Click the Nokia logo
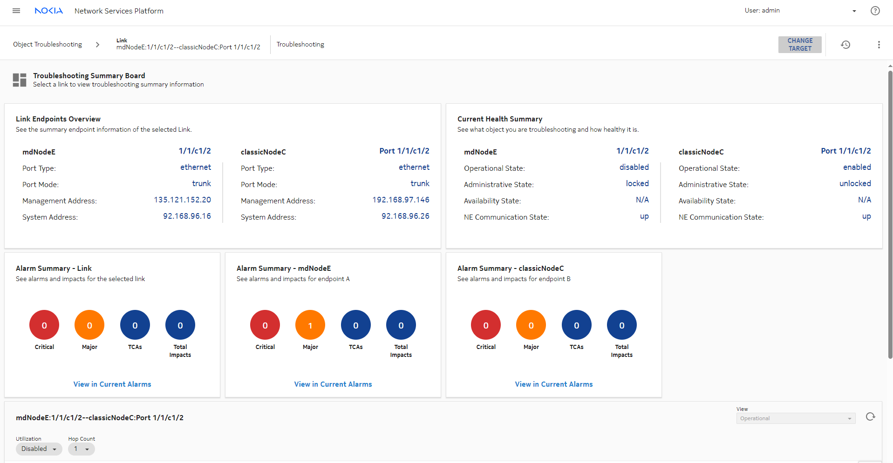The width and height of the screenshot is (893, 463). [48, 11]
